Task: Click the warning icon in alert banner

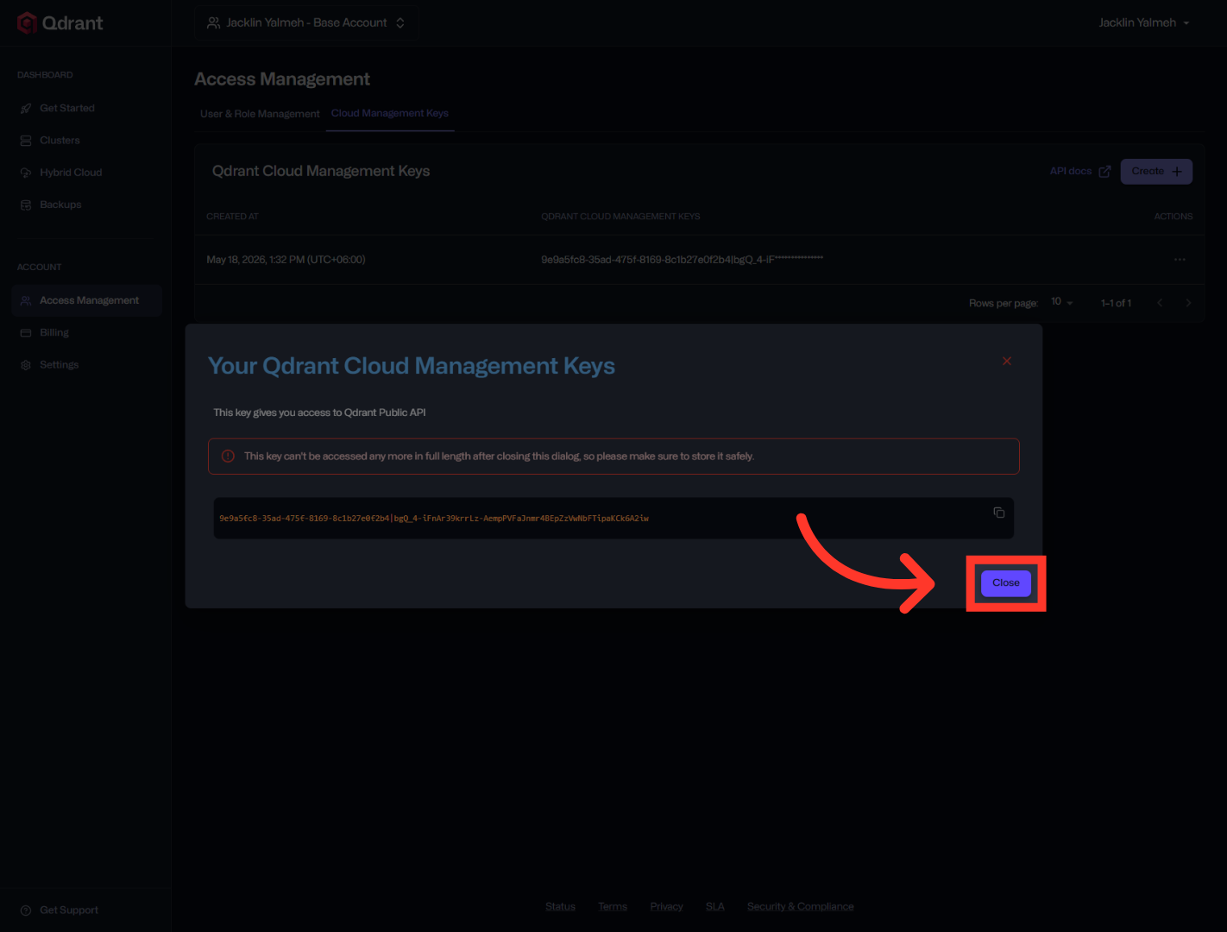Action: (x=228, y=457)
